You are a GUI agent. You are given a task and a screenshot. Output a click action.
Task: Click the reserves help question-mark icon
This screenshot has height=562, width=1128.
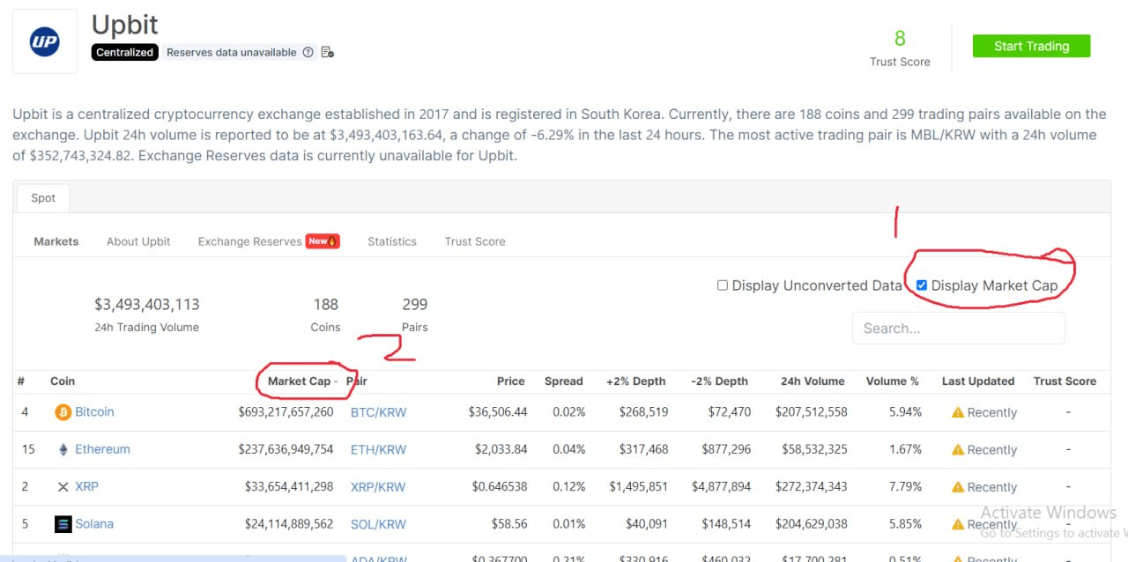coord(308,53)
